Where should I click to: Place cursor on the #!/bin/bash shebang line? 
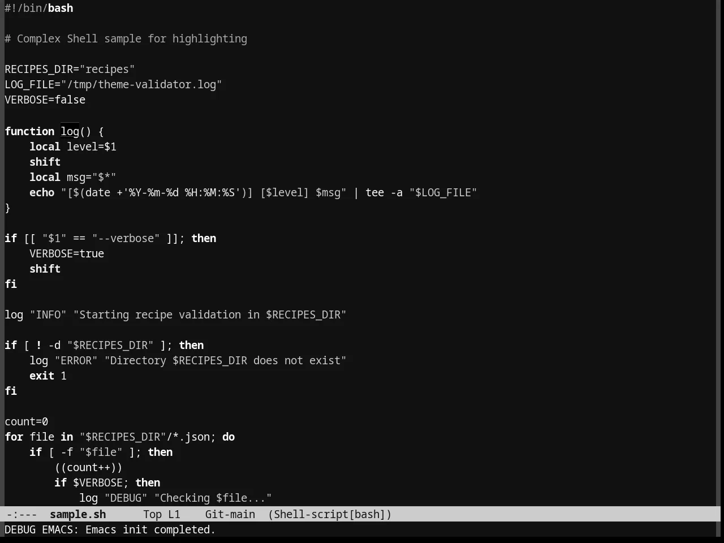pos(39,8)
